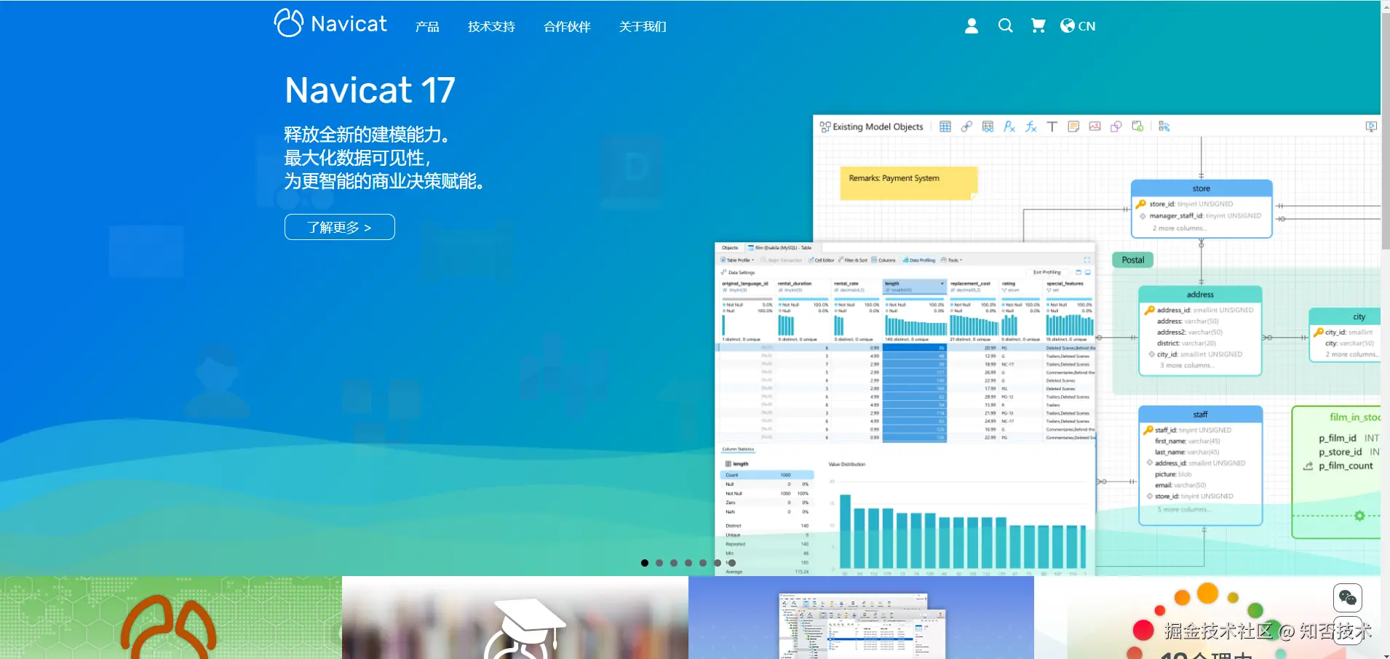Click the note icon in model toolbar
Image resolution: width=1390 pixels, height=659 pixels.
point(1073,127)
